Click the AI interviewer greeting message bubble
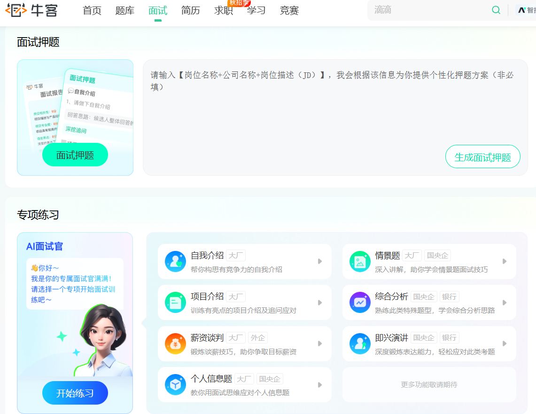This screenshot has width=536, height=414. point(75,284)
